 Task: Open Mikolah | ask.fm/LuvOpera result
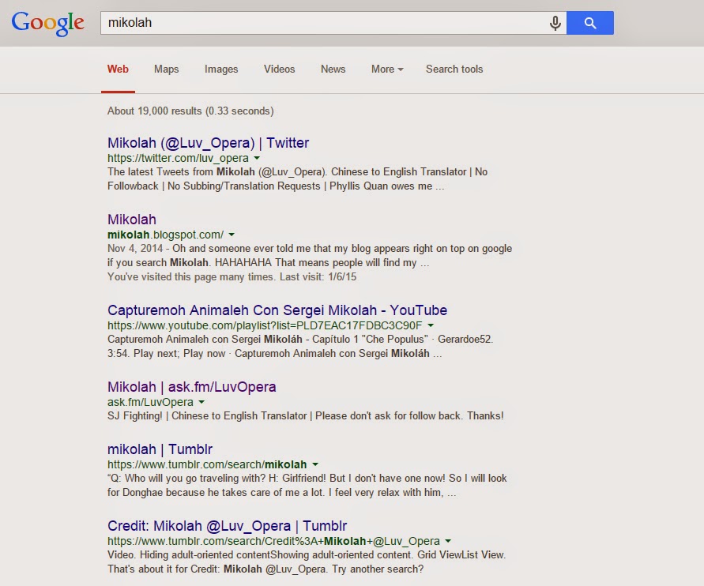pyautogui.click(x=192, y=387)
